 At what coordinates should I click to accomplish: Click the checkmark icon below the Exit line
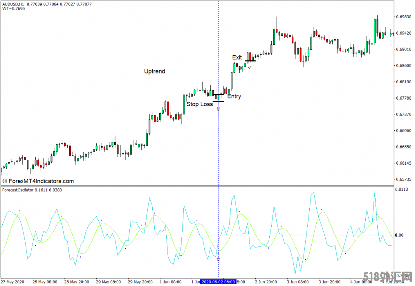point(250,67)
